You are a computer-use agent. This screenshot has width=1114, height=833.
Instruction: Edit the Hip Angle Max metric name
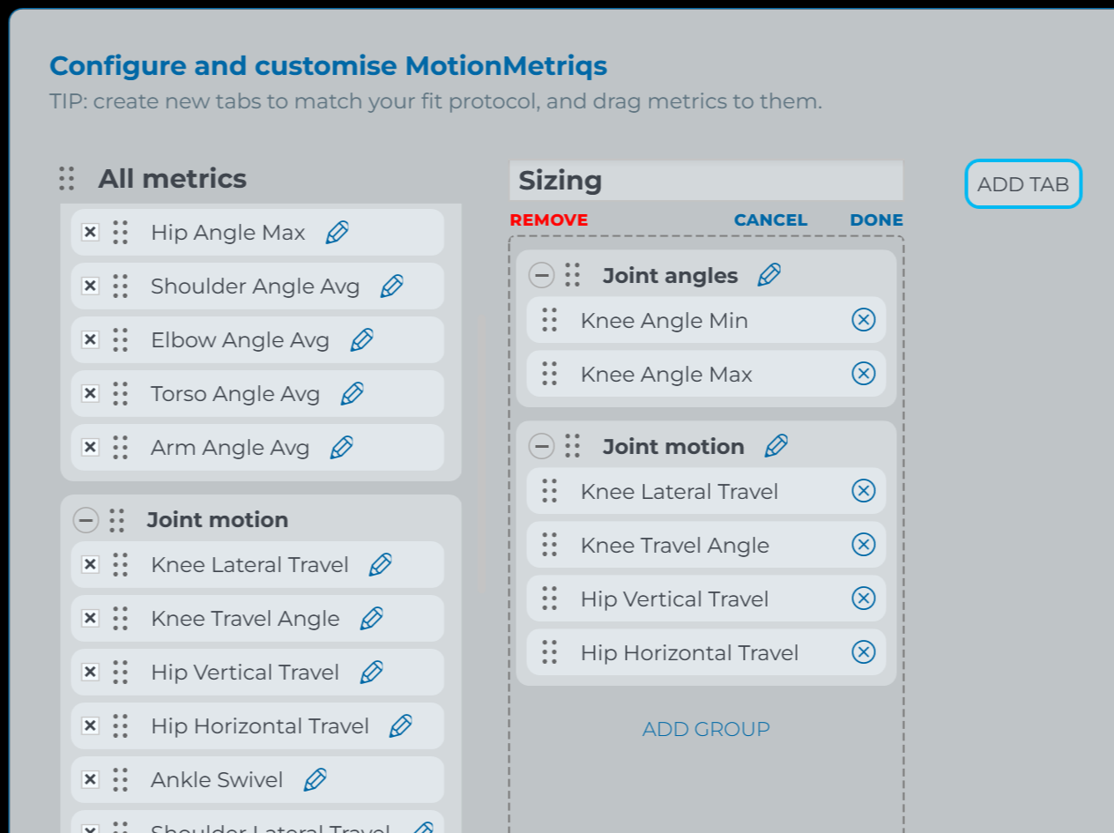[338, 233]
